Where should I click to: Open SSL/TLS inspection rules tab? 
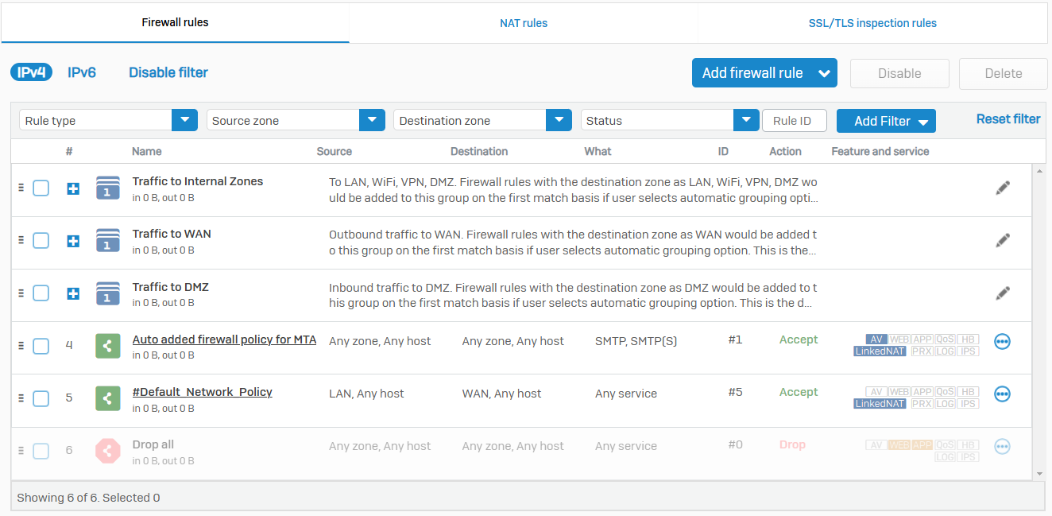point(872,23)
